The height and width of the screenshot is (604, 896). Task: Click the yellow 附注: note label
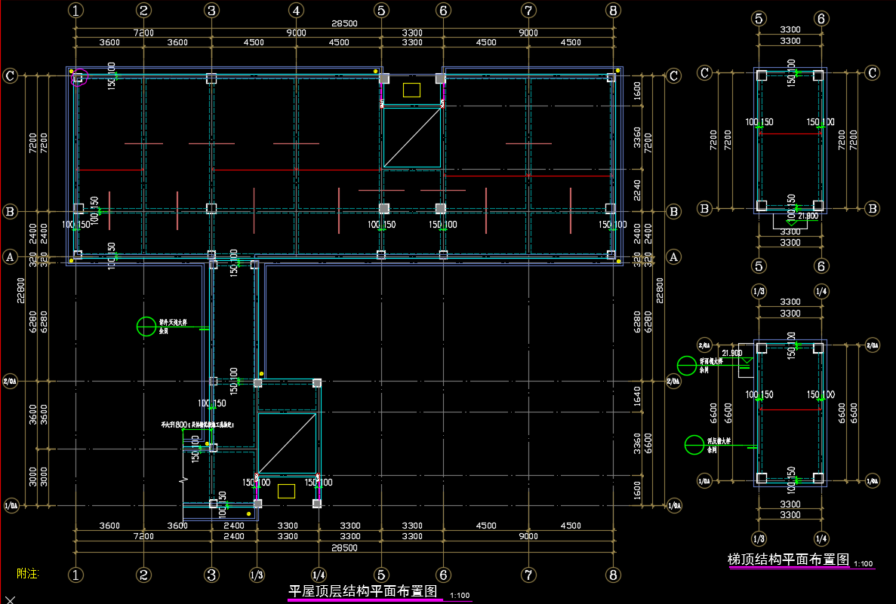[x=27, y=573]
